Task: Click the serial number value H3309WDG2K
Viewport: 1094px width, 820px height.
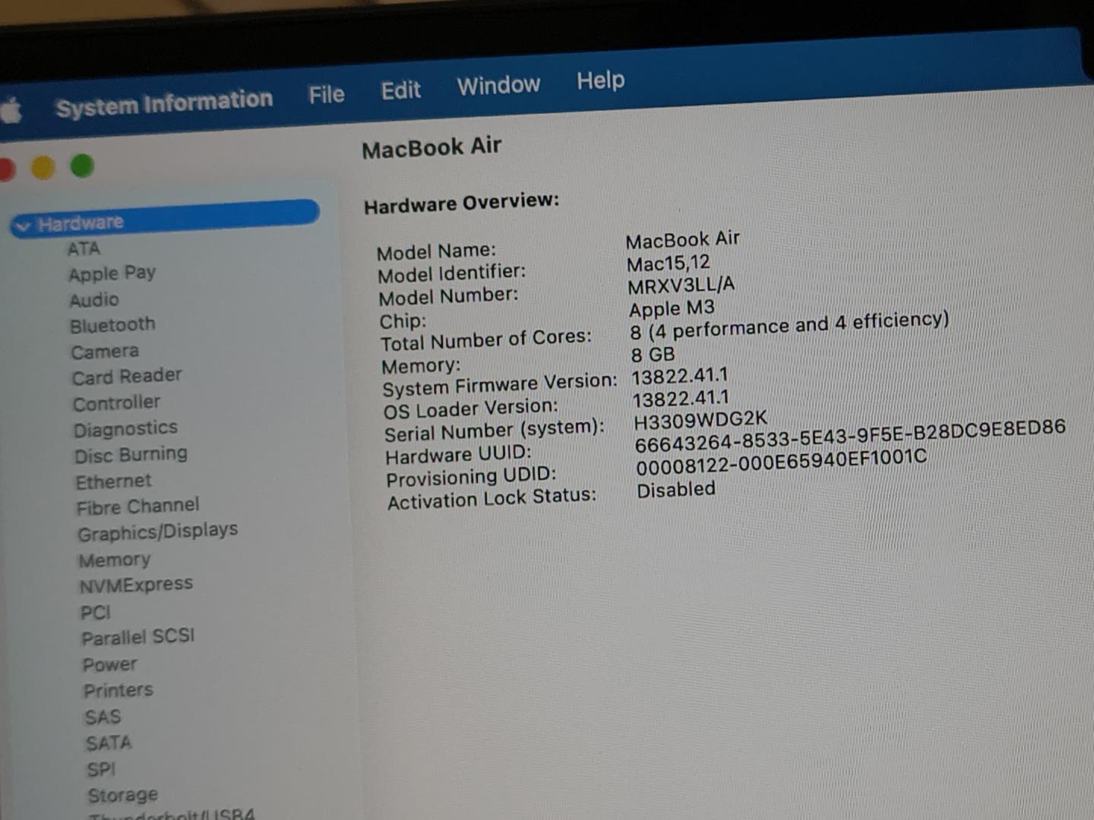Action: 700,420
